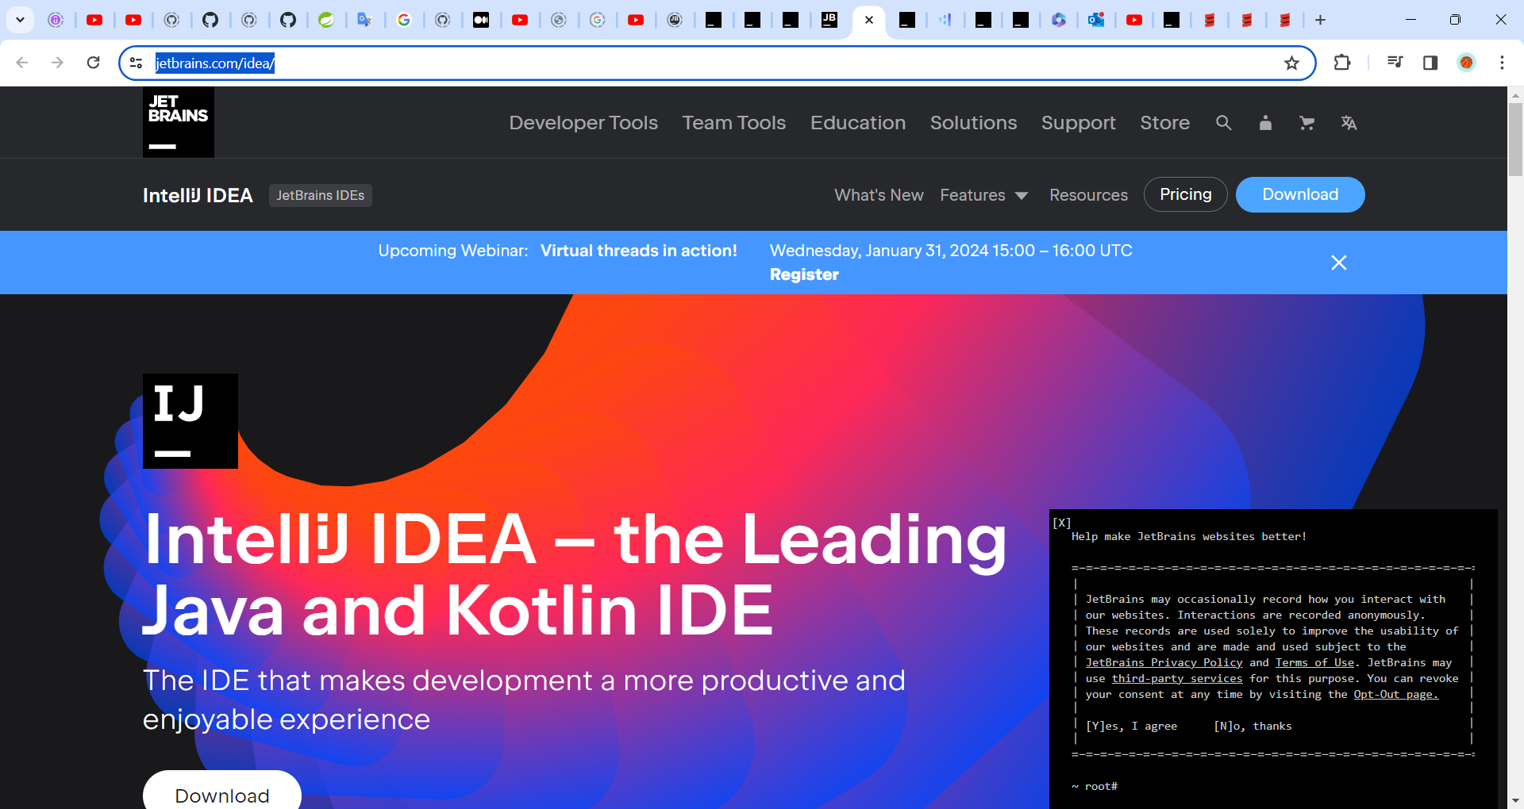The height and width of the screenshot is (809, 1524).
Task: Click the IJ IntelliJ IDEA logo
Action: [x=190, y=421]
